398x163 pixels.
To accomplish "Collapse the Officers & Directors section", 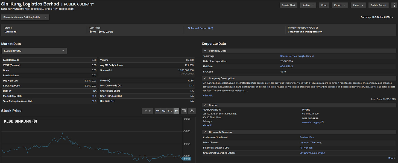I will point(205,132).
